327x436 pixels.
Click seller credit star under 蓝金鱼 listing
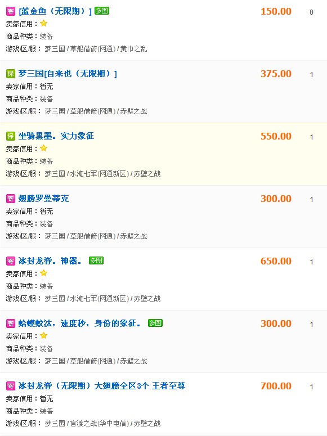44,24
